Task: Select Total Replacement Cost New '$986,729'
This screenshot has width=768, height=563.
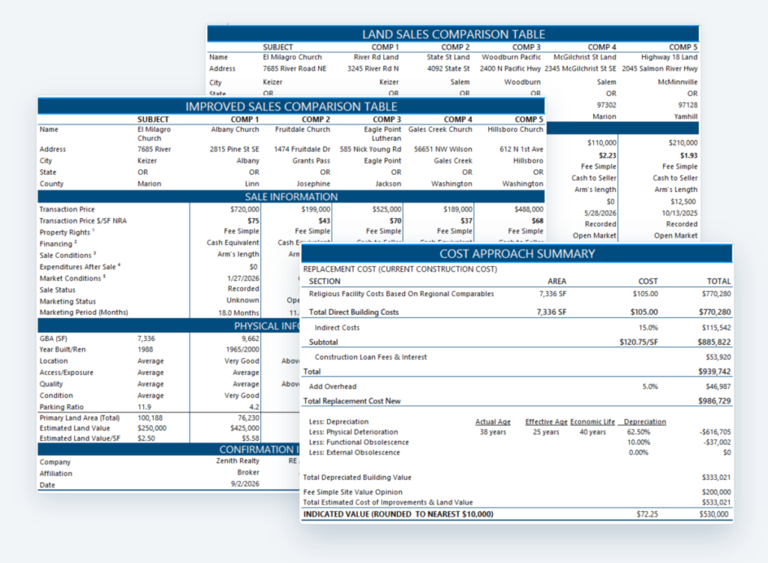Action: pos(714,401)
